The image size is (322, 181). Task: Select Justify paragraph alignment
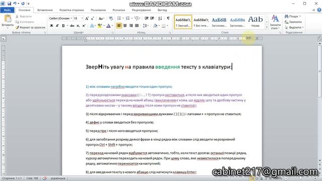[137, 26]
